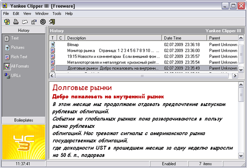Click the History panel header button

23,30
